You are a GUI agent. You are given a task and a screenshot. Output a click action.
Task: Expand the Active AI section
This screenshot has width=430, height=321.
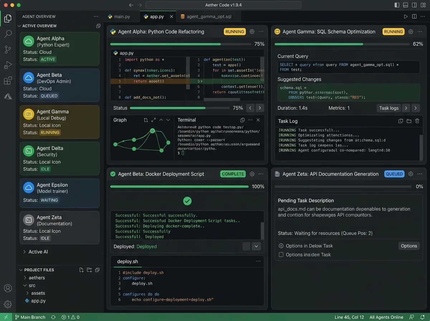pos(25,252)
